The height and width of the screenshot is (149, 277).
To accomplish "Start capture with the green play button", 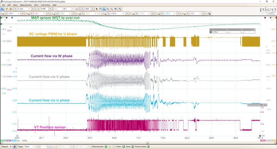I will (x=11, y=147).
